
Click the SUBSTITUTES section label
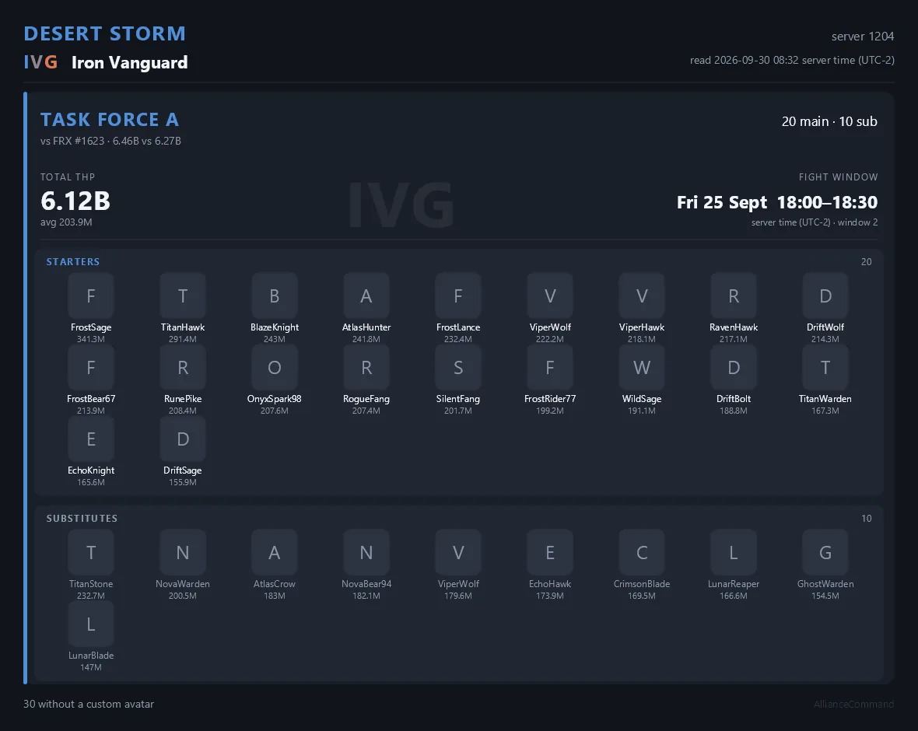click(82, 518)
